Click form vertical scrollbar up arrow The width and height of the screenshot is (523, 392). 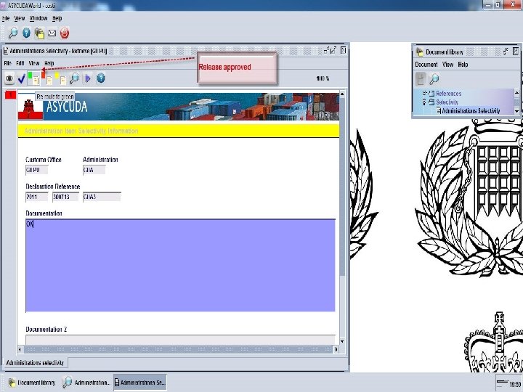click(342, 94)
